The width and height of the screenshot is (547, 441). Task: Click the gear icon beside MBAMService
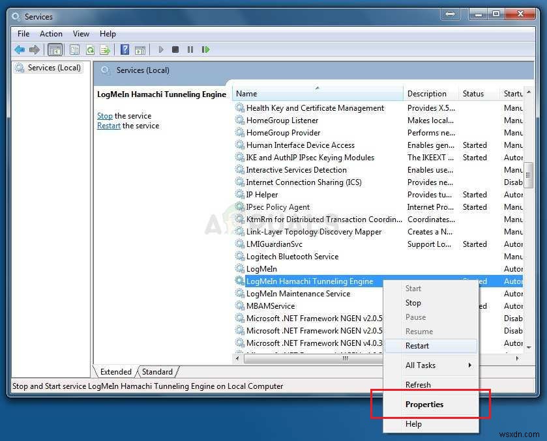coord(240,306)
